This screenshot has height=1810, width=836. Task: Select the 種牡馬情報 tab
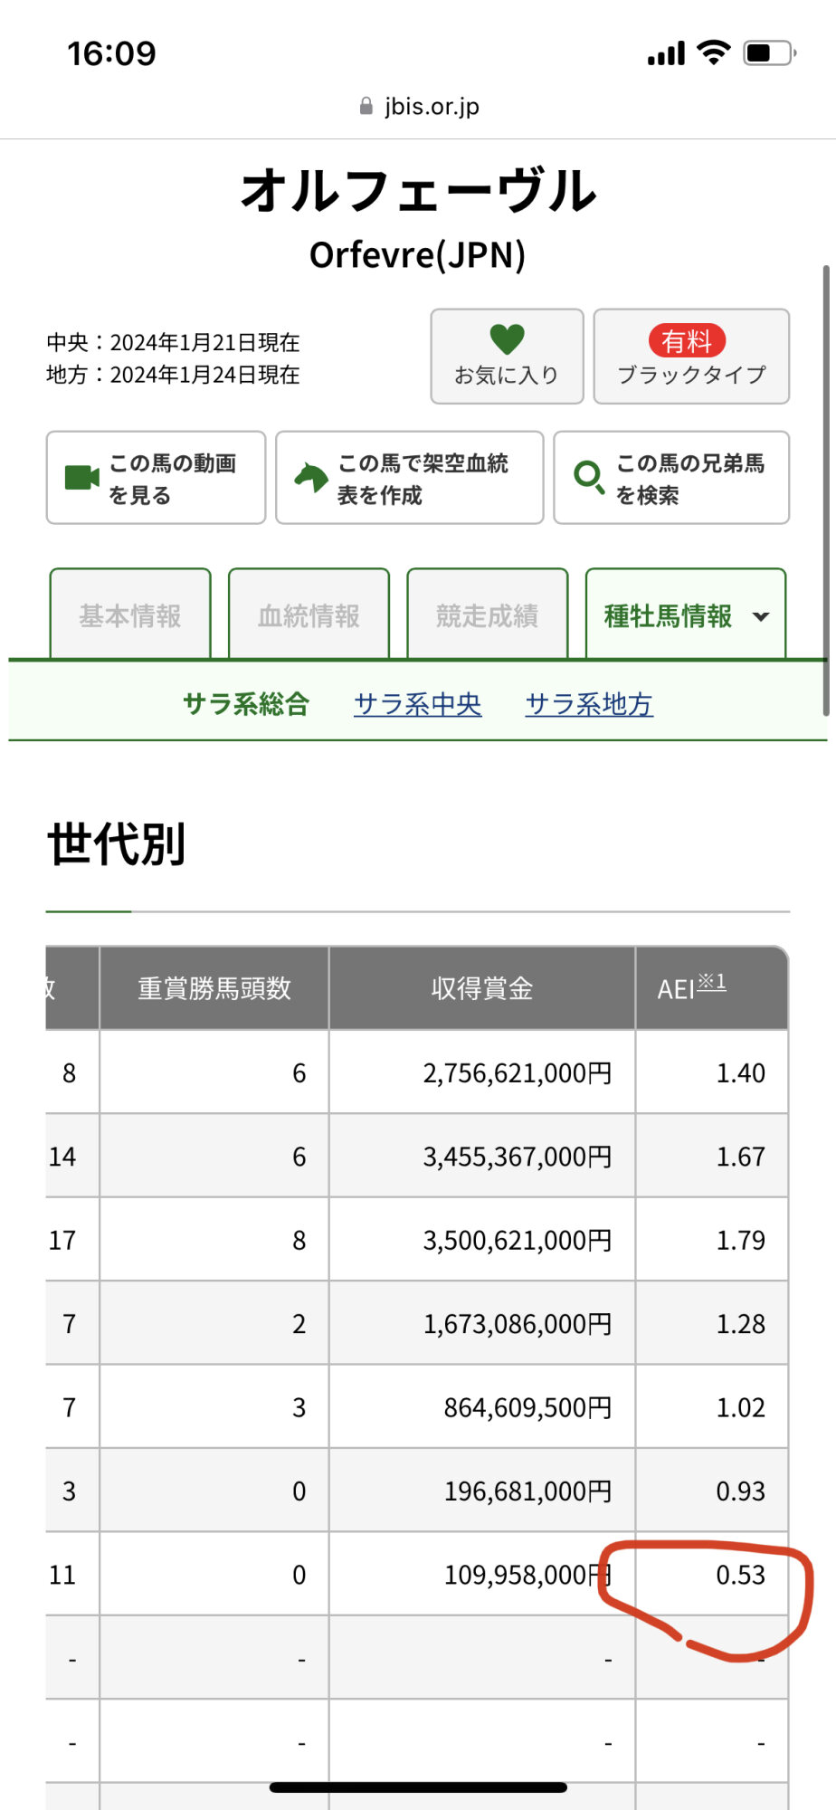click(x=685, y=614)
